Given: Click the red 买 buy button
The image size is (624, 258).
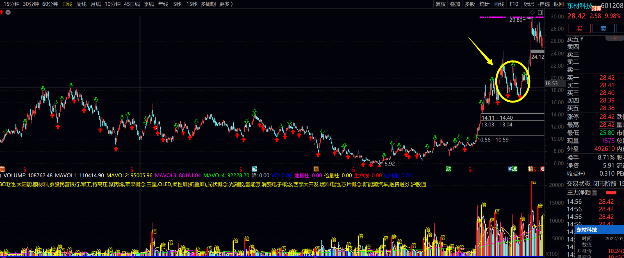Looking at the screenshot, I should click(x=579, y=29).
